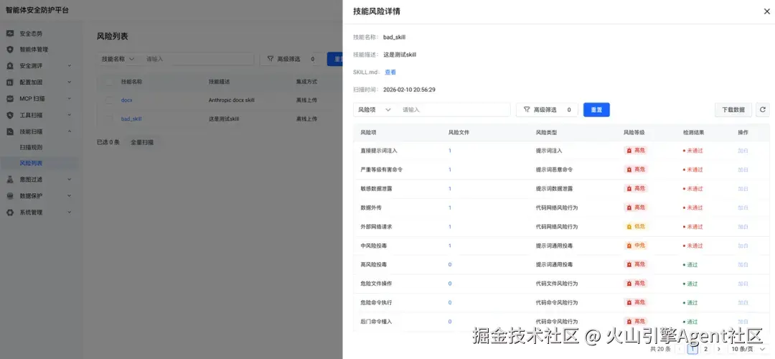The height and width of the screenshot is (359, 775).
Task: Click 下载数据 button
Action: tap(733, 110)
